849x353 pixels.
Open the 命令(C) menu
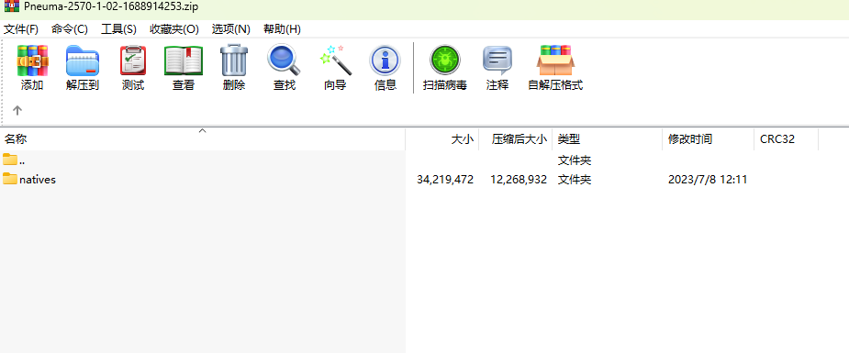(70, 29)
